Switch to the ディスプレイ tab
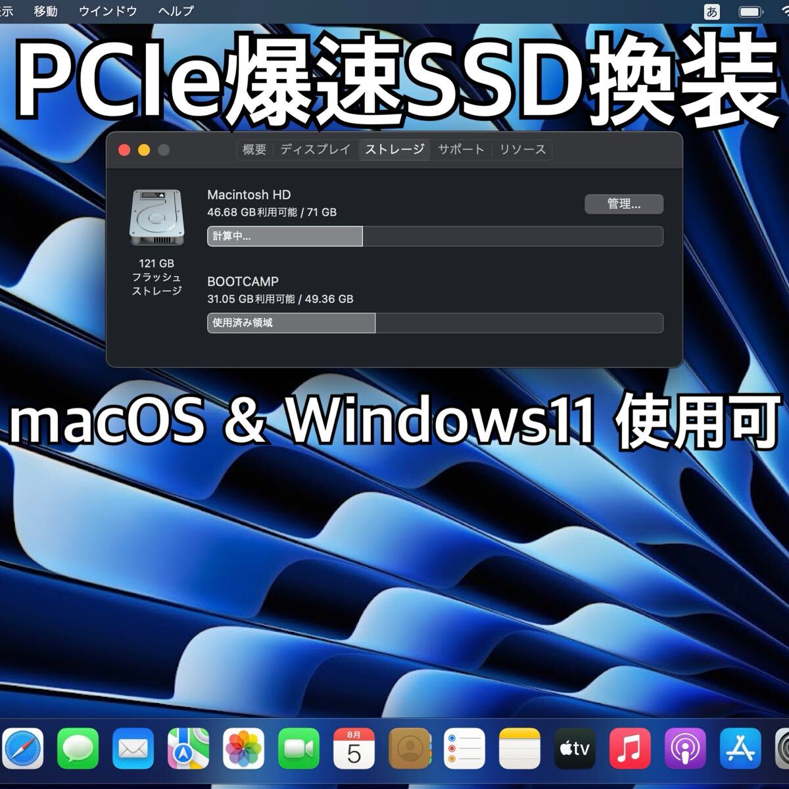Viewport: 789px width, 789px height. (316, 150)
